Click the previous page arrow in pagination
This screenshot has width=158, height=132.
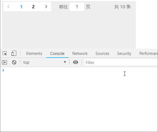(x=9, y=7)
